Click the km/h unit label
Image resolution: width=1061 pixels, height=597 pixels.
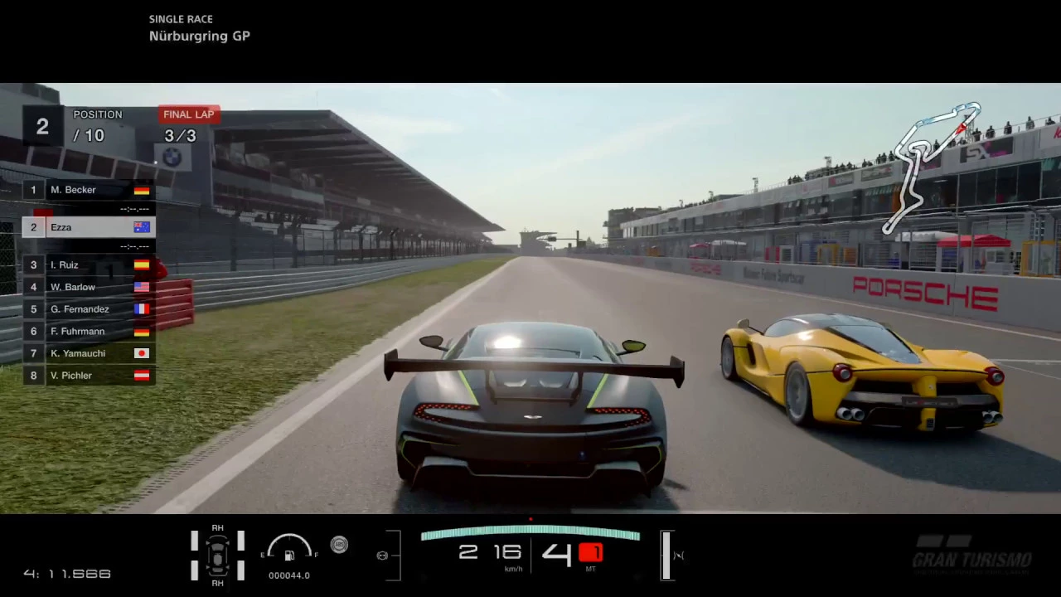[x=513, y=570]
